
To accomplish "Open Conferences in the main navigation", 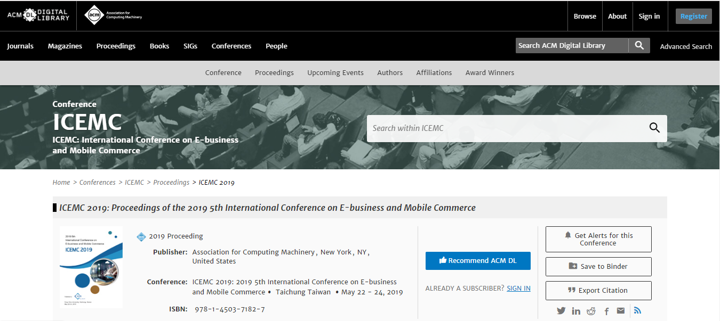I will tap(231, 46).
